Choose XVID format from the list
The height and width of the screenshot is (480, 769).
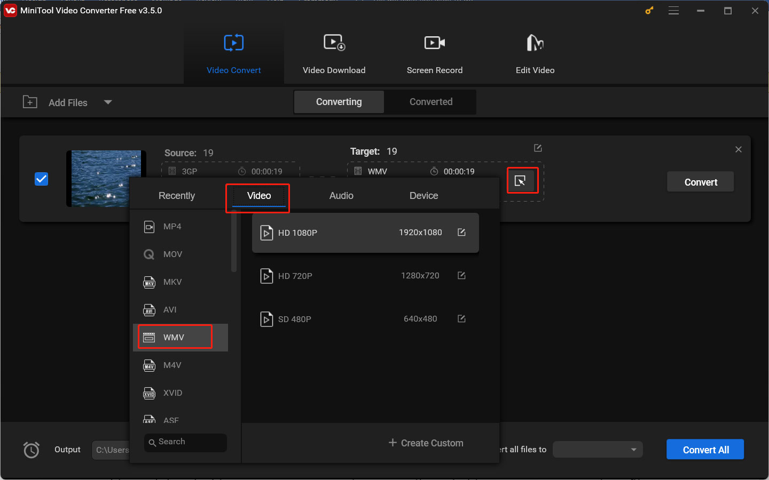181,393
